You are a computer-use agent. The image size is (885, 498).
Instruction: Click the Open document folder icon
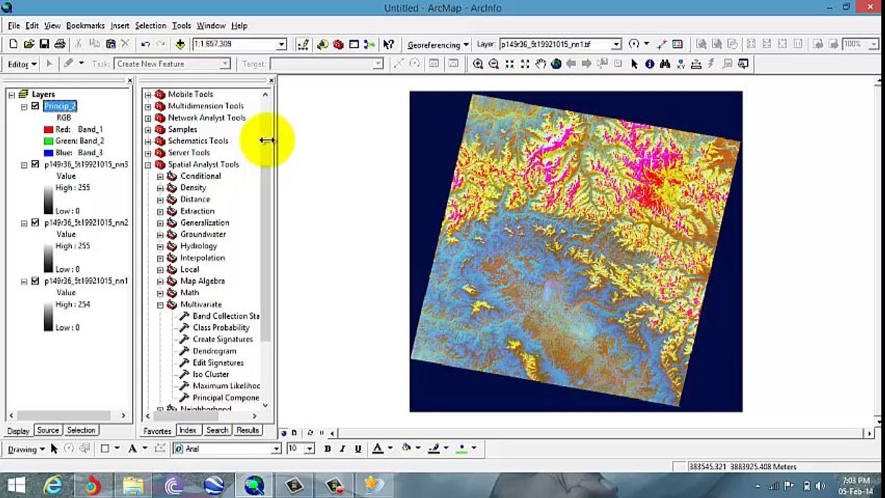pyautogui.click(x=28, y=44)
